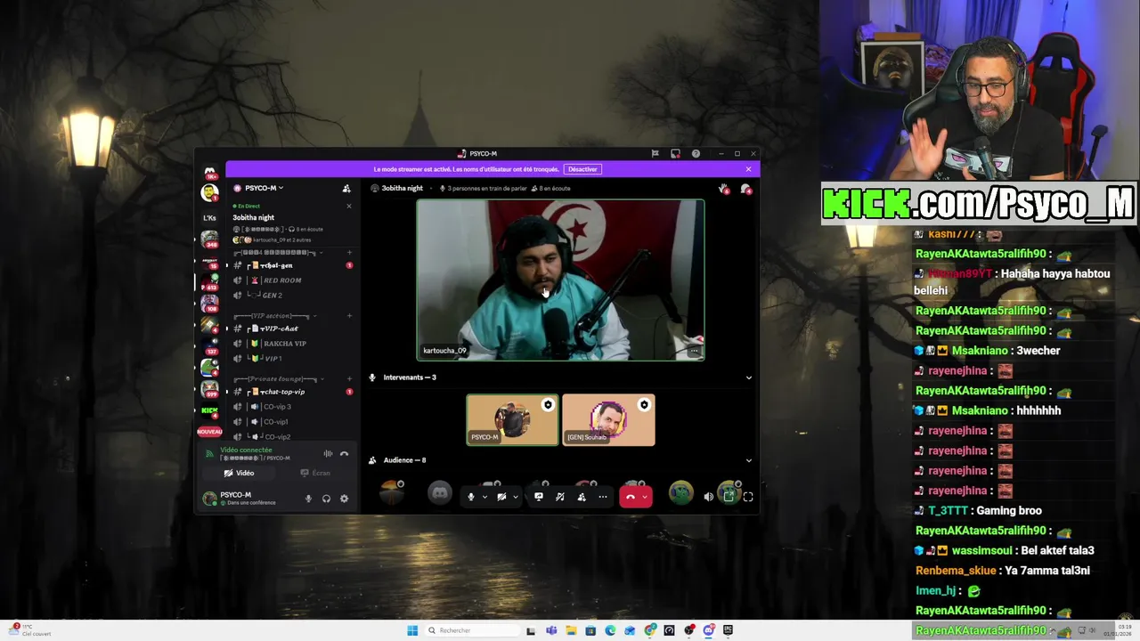Open the chat-gen text channel
This screenshot has height=641, width=1140.
(294, 265)
